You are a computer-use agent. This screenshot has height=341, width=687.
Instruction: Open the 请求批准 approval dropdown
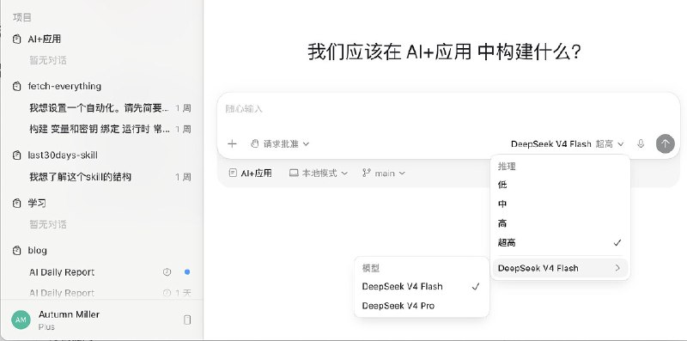coord(280,143)
